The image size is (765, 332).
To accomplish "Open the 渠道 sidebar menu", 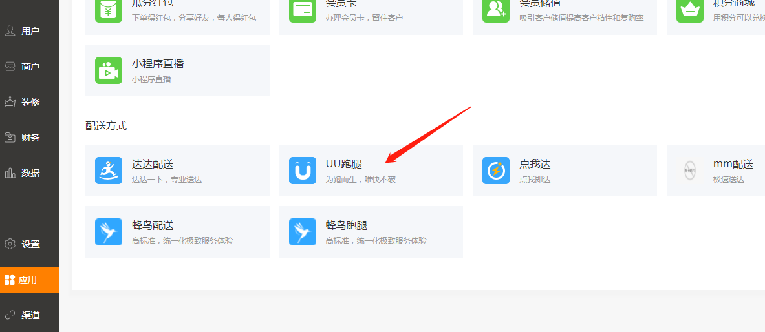I will 29,315.
